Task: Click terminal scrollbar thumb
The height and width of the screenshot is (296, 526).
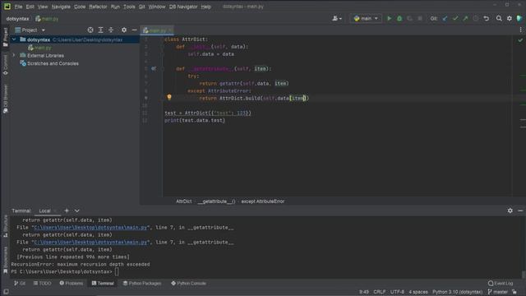Action: click(524, 274)
